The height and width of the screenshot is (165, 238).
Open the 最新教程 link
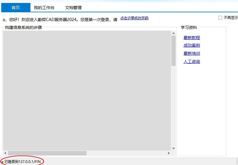tap(192, 38)
